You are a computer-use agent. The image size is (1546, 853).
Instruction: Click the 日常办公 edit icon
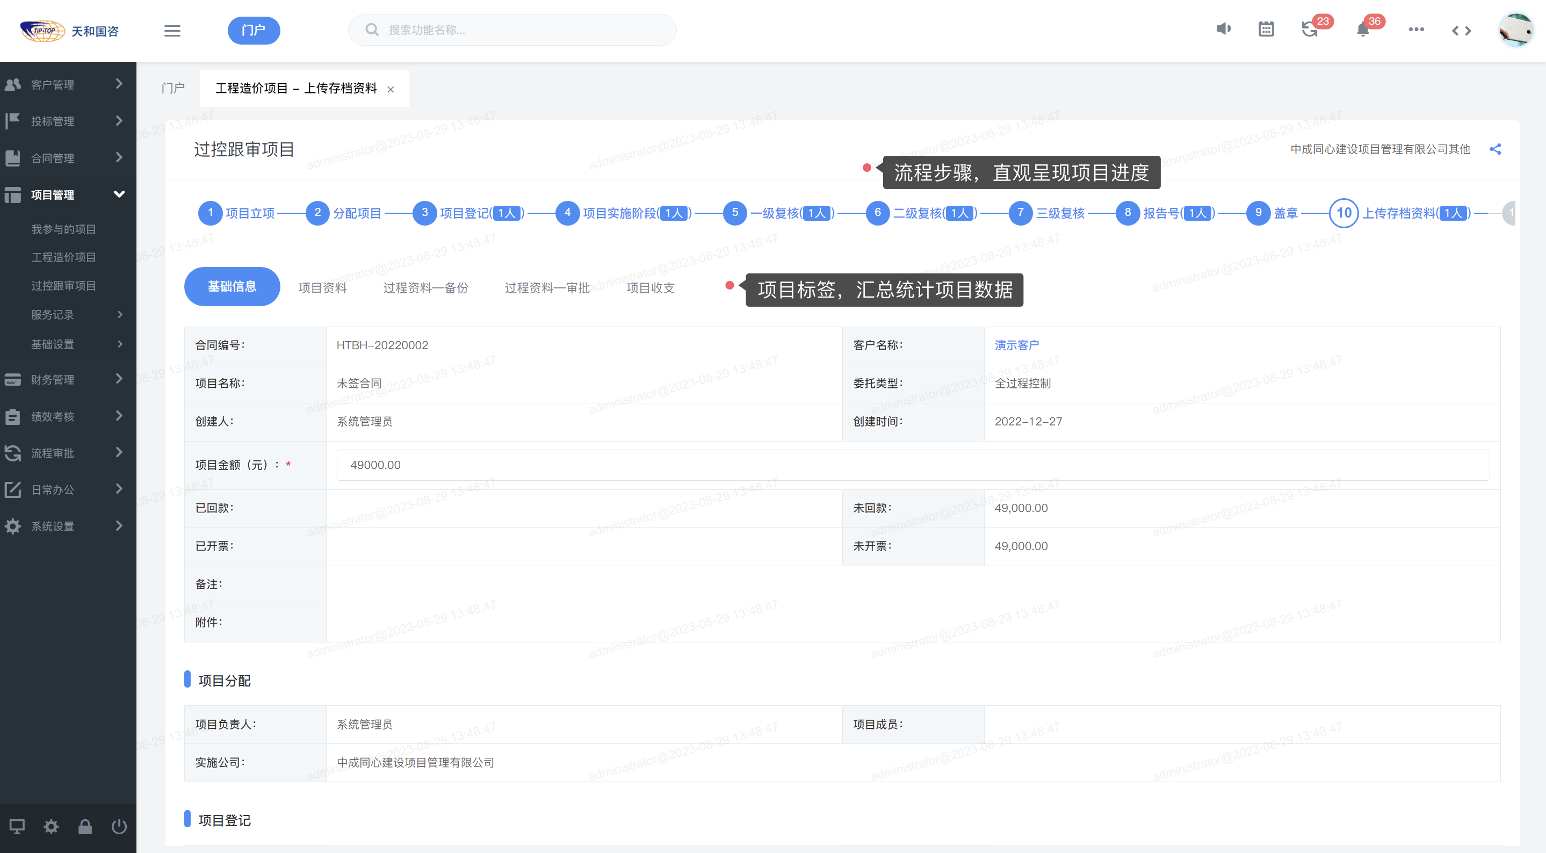[x=12, y=489]
